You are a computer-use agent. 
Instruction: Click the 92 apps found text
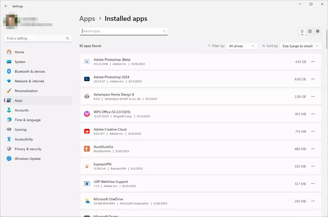pyautogui.click(x=90, y=46)
